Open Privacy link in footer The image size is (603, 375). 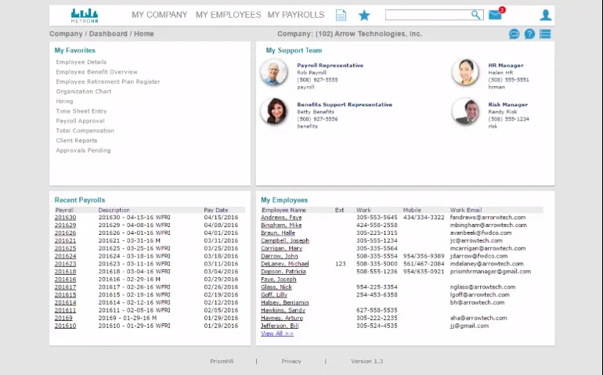coord(291,361)
